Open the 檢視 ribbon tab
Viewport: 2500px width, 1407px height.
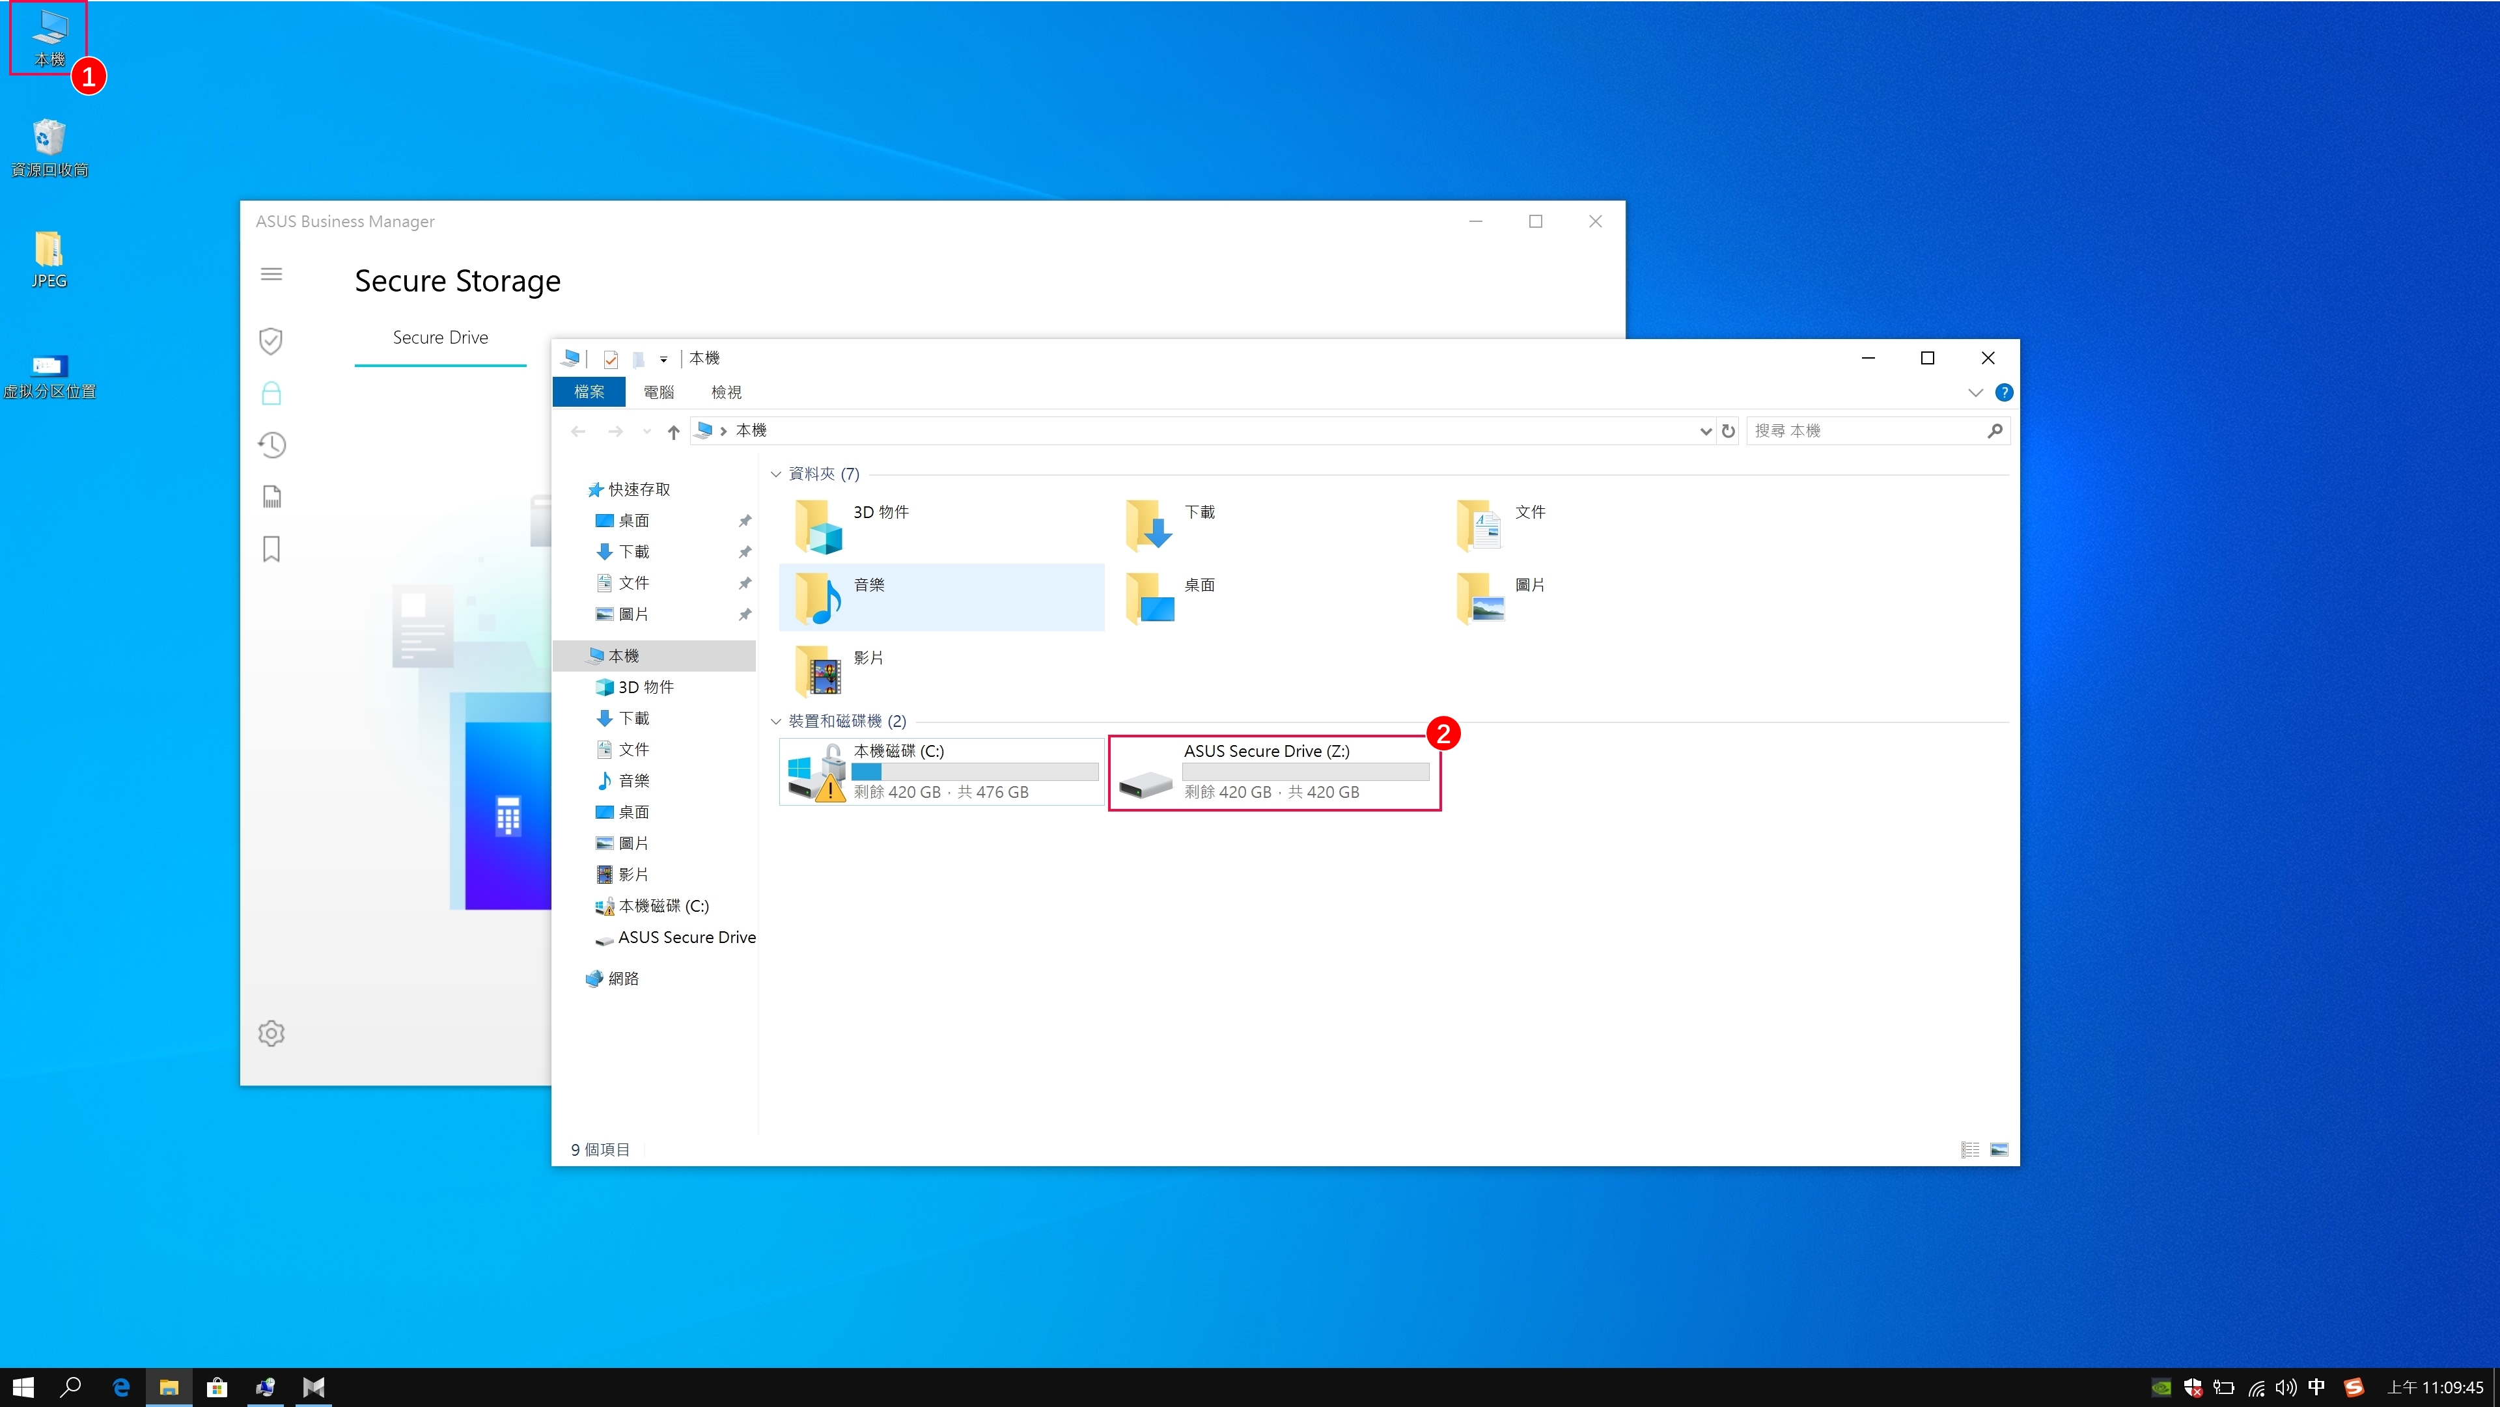[x=726, y=392]
